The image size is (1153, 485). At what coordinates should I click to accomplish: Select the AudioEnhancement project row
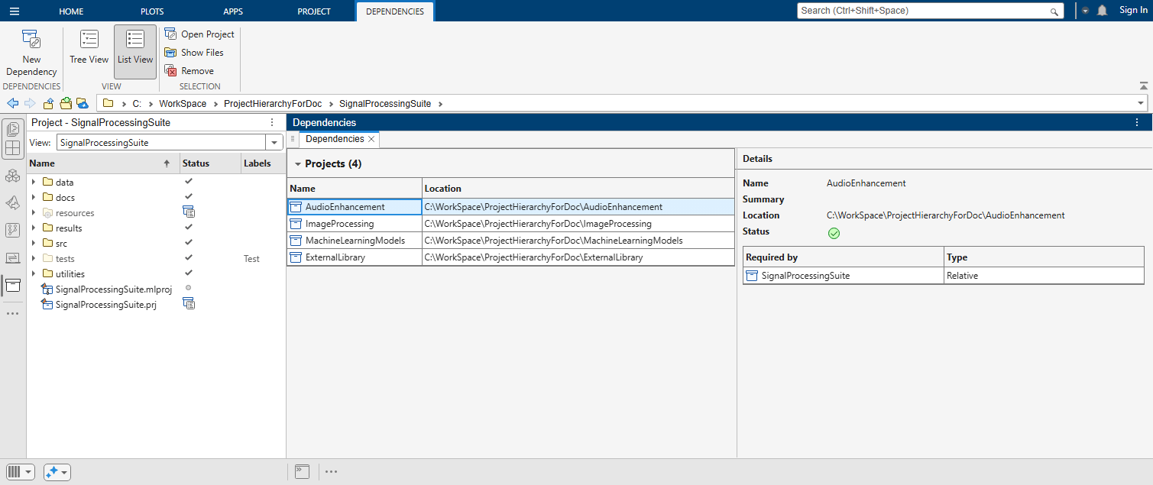511,207
